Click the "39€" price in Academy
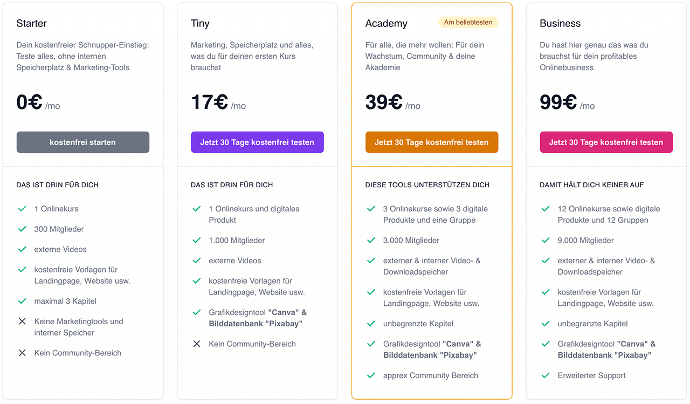 [384, 102]
